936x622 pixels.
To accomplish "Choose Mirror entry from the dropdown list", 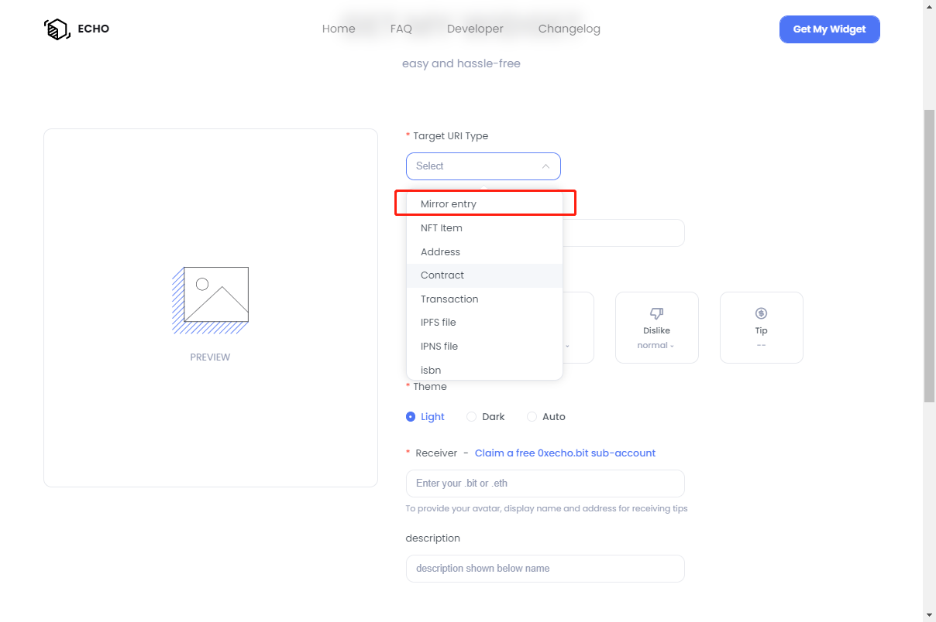I will click(x=449, y=204).
